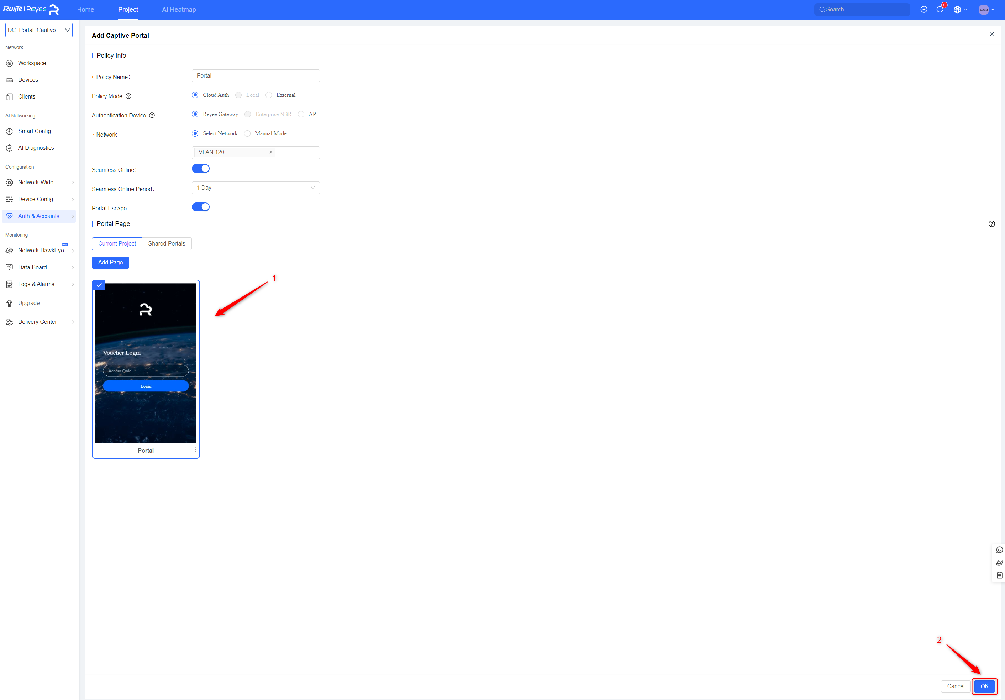Expand the Network-Wide submenu
Viewport: 1005px width, 700px height.
pos(73,183)
